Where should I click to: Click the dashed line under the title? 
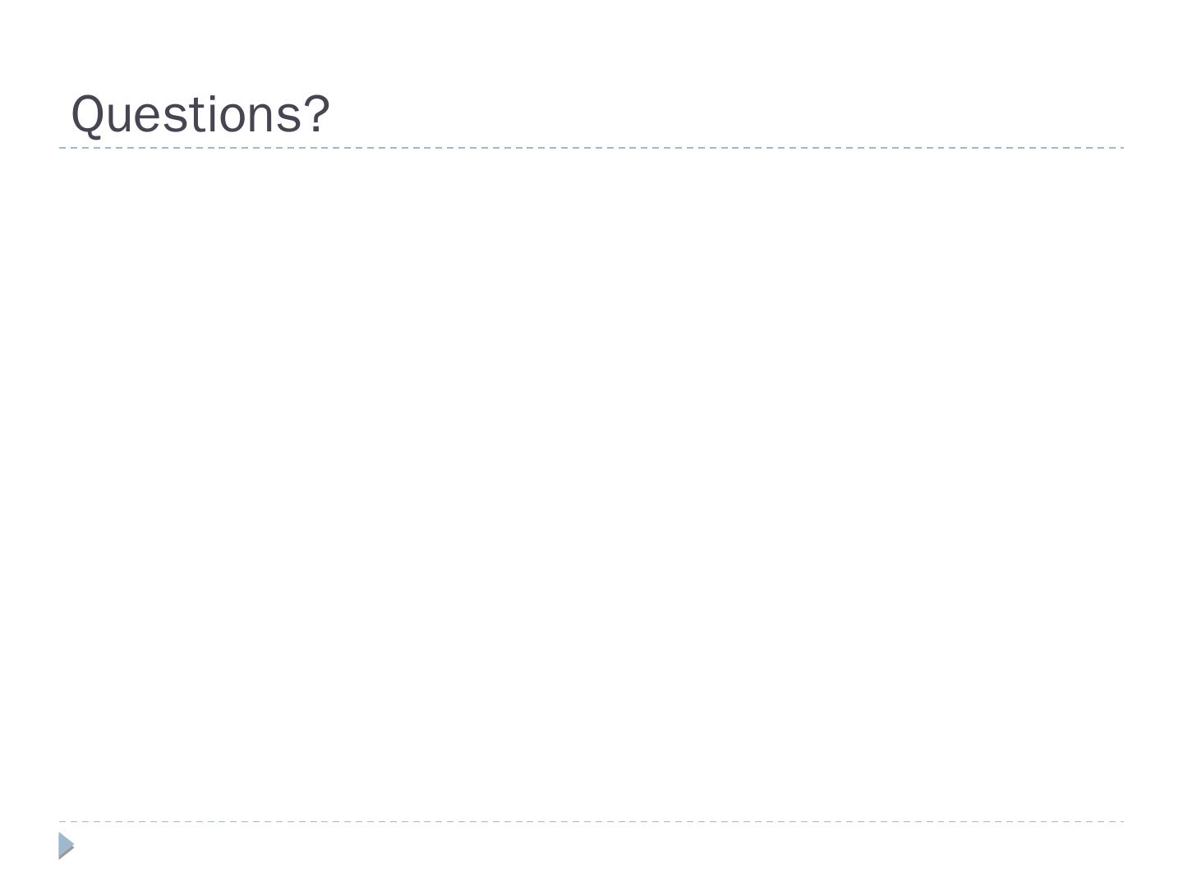591,148
